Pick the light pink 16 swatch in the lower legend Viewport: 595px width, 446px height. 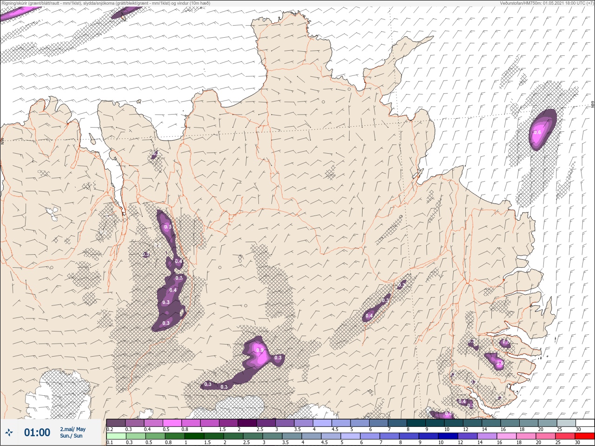[x=507, y=436]
